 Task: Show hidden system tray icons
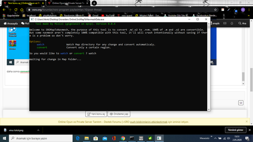[215, 138]
